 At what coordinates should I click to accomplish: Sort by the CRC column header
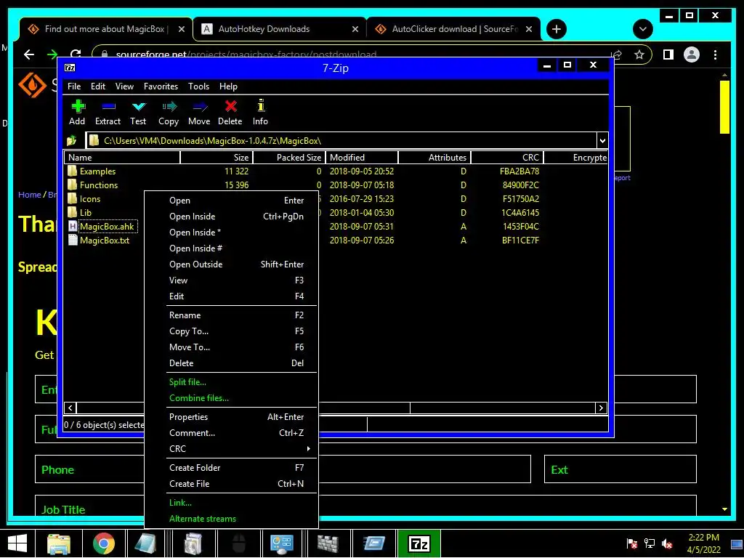506,157
